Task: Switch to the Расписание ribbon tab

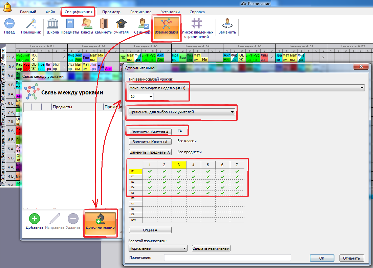Action: click(x=140, y=12)
